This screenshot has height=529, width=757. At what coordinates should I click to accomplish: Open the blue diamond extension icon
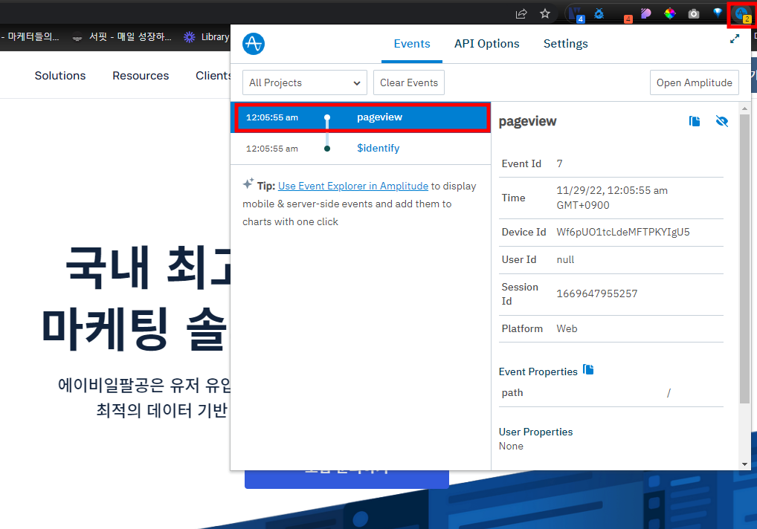pos(718,13)
